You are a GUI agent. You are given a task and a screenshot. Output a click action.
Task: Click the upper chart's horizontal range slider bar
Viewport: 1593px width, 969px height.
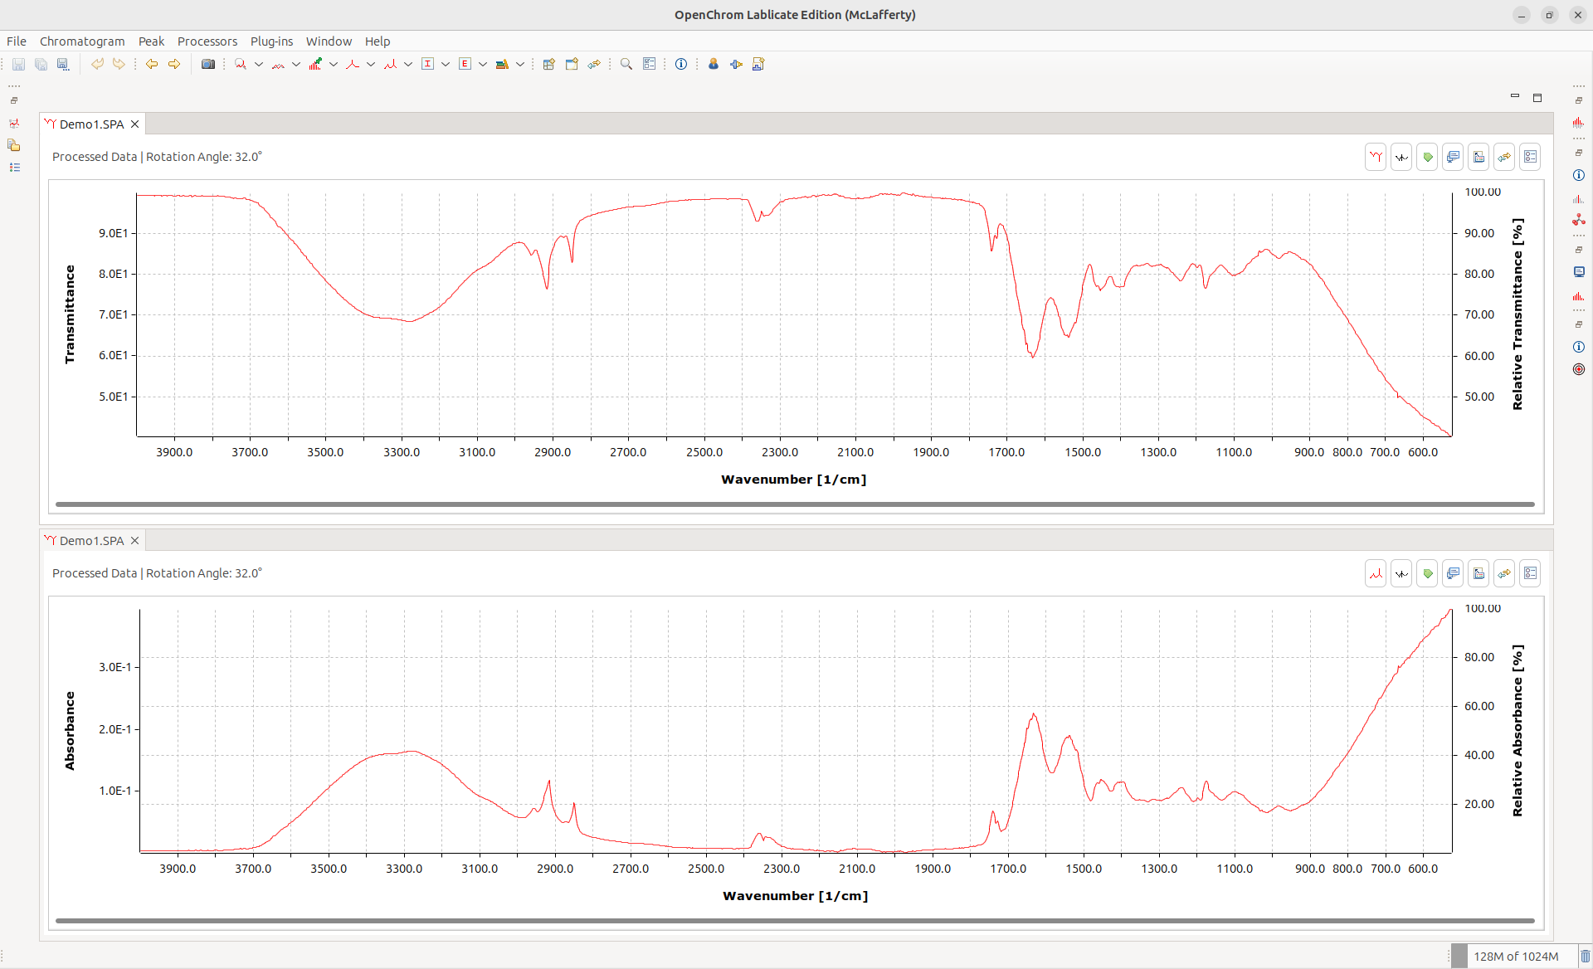pos(794,504)
